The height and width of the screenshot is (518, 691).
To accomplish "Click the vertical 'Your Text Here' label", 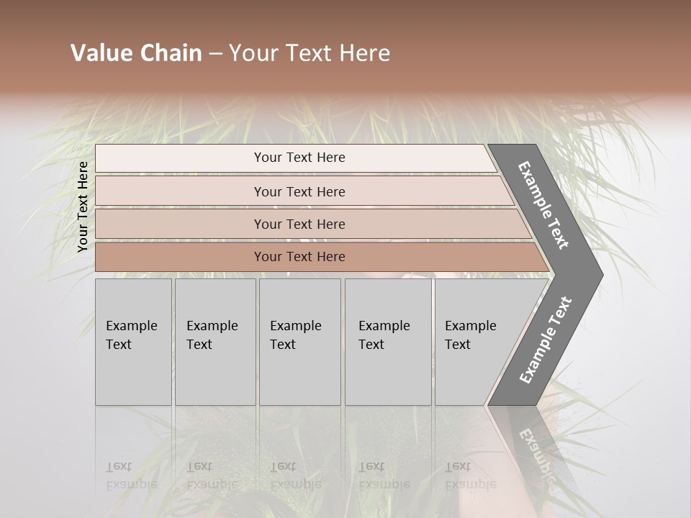I will click(83, 206).
